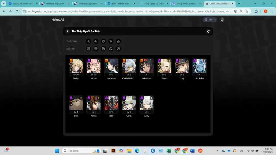The height and width of the screenshot is (155, 276).
Task: Reload the current page
Action: pyautogui.click(x=17, y=11)
